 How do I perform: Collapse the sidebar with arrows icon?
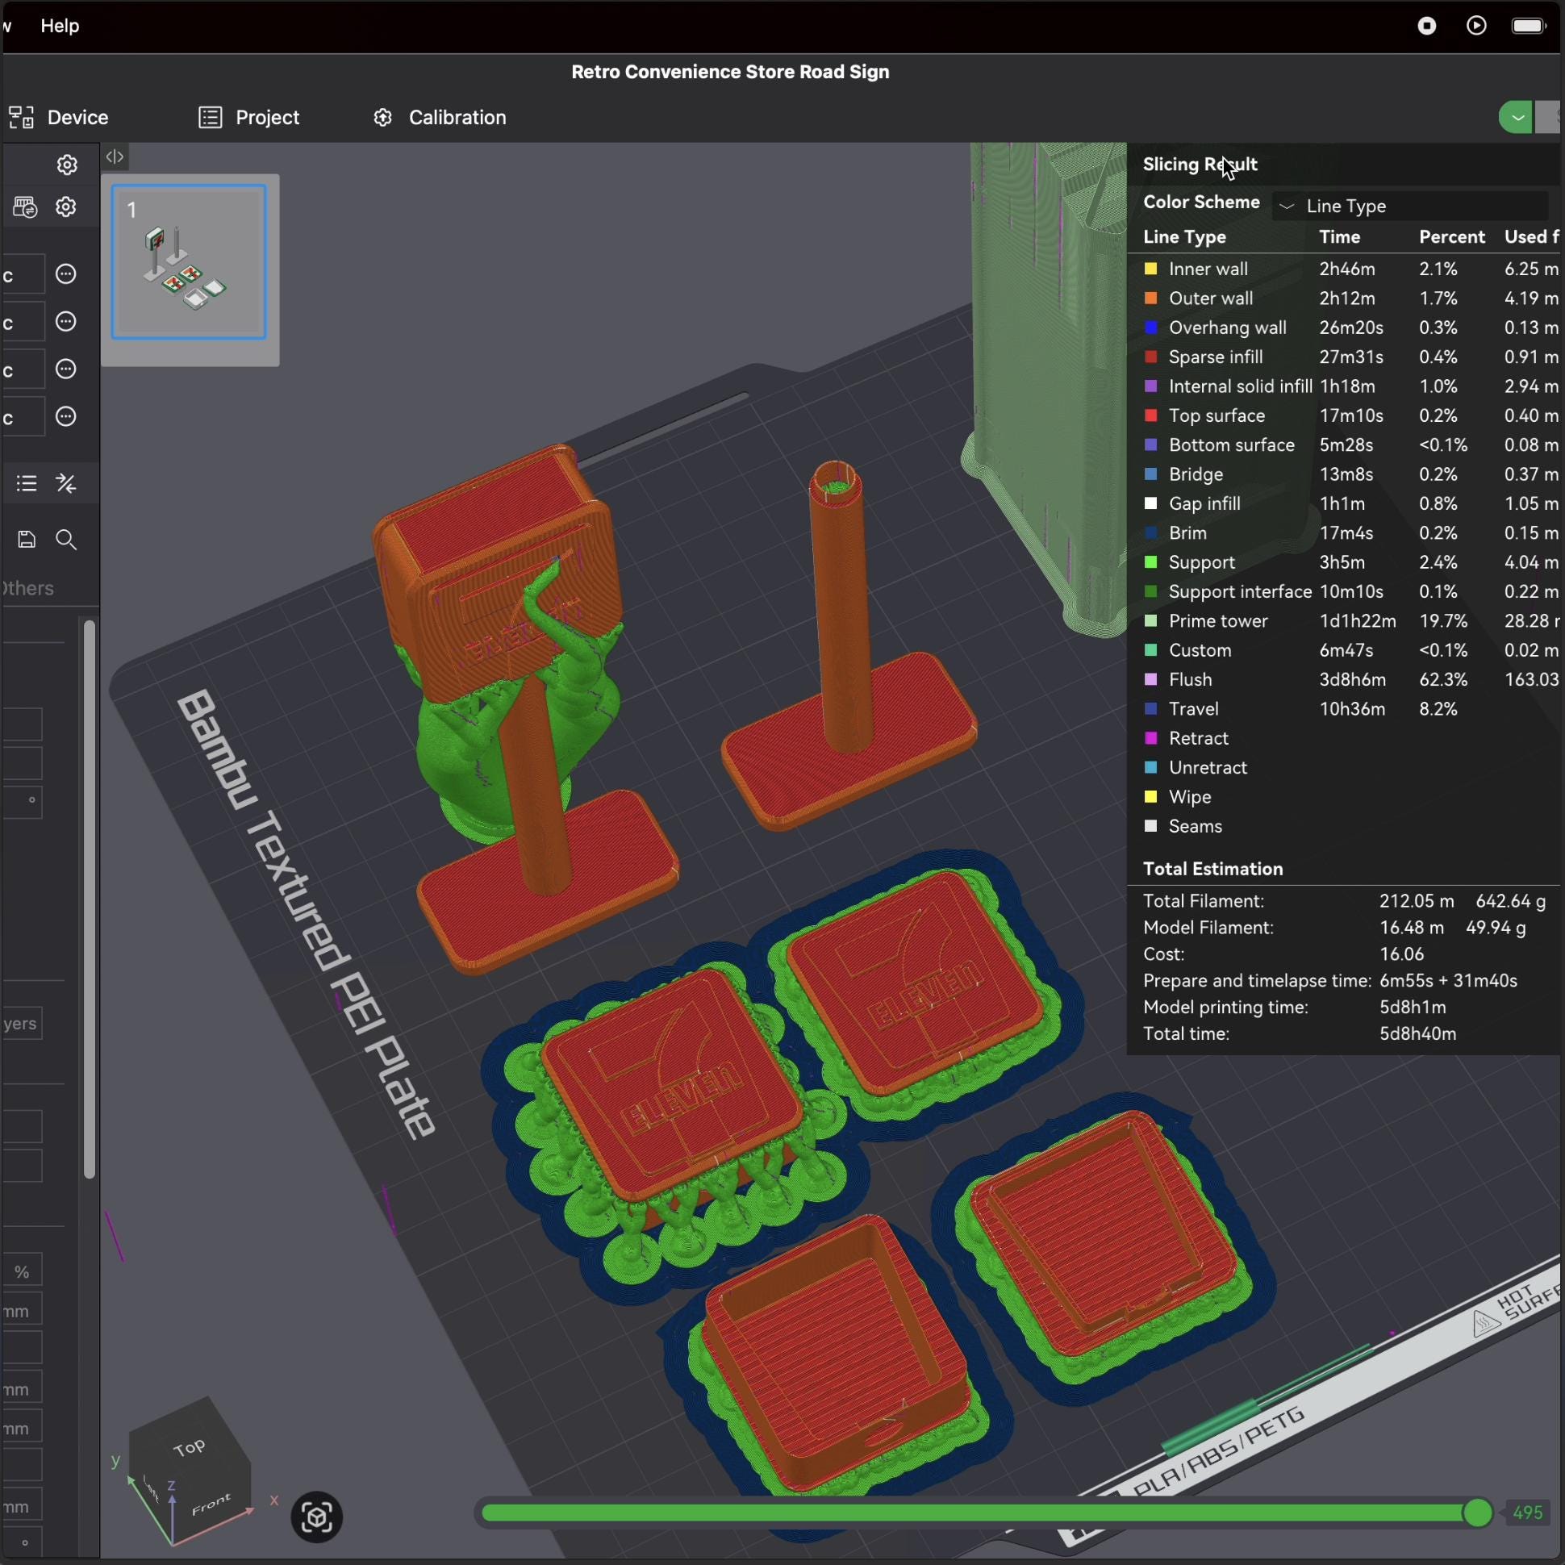click(x=115, y=156)
